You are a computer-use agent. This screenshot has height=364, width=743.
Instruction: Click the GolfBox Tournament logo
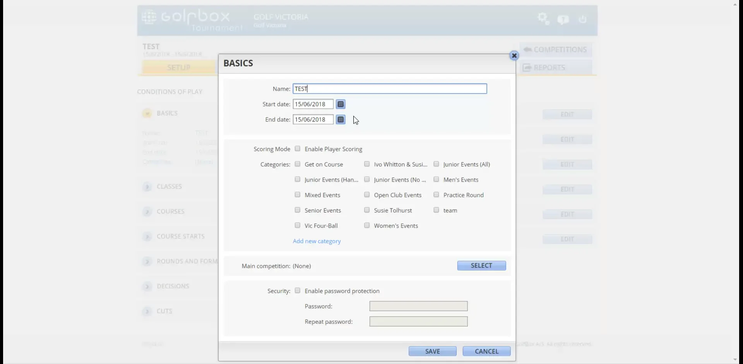tap(192, 21)
